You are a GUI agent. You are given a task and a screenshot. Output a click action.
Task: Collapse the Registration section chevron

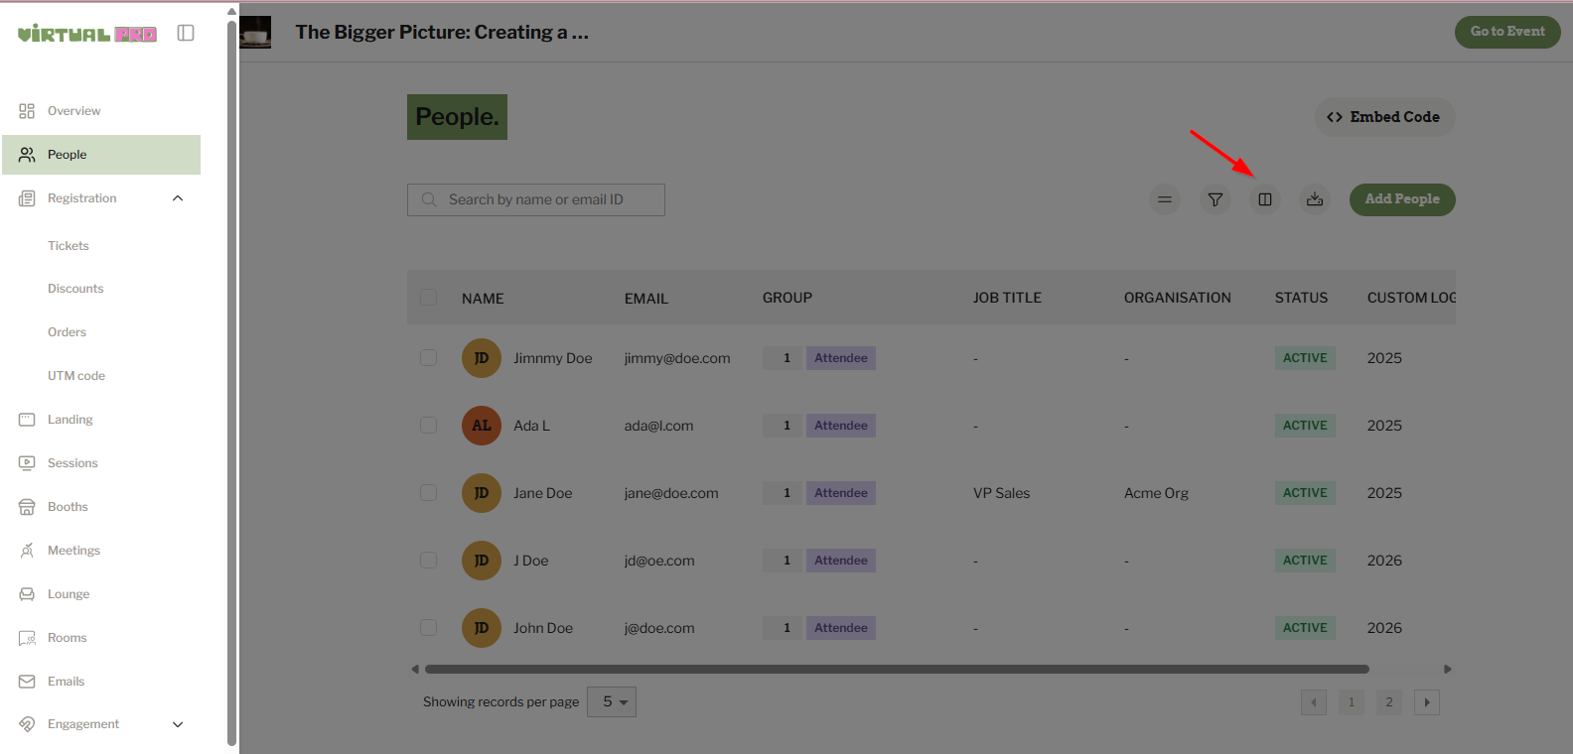click(x=178, y=198)
